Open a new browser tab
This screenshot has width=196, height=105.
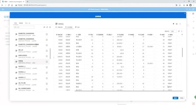28,2
